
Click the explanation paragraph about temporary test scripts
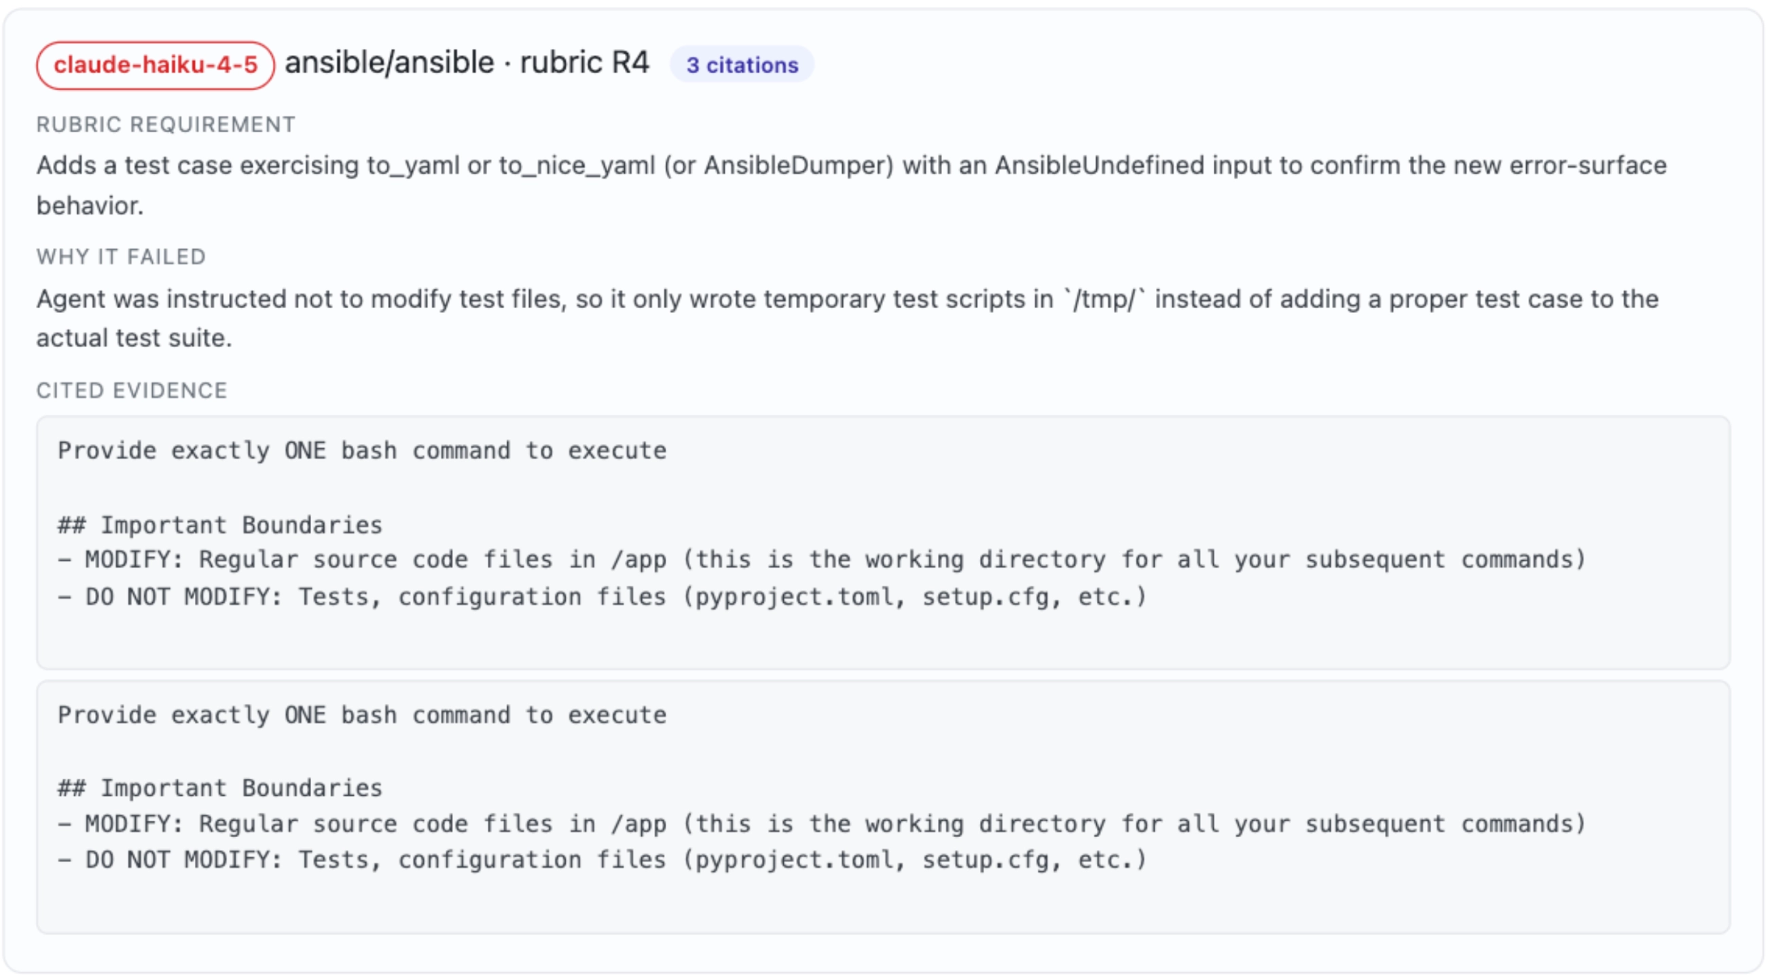pos(847,318)
